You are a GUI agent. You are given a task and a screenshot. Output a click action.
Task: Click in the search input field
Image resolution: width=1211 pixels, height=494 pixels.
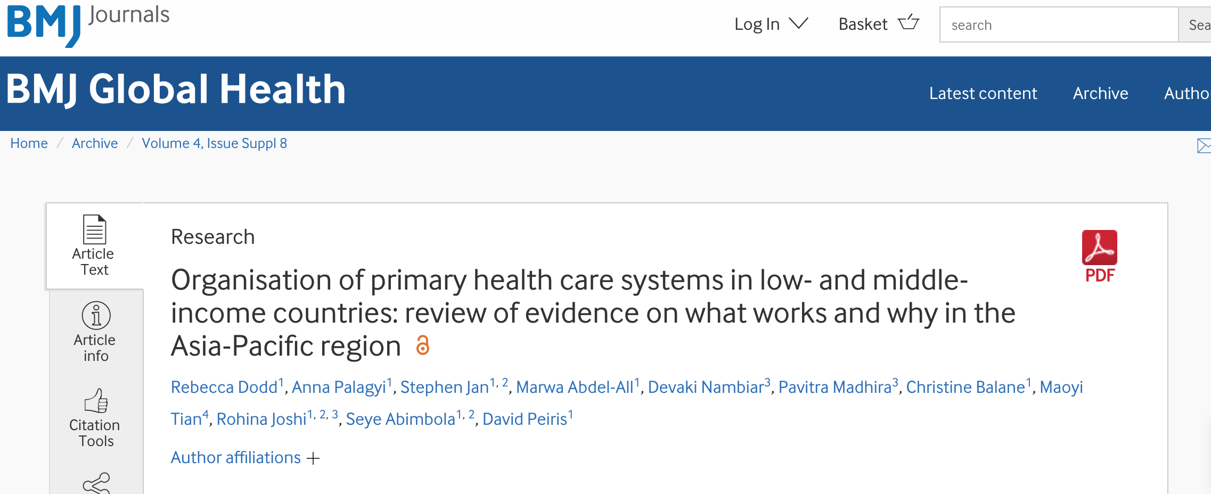click(1059, 25)
